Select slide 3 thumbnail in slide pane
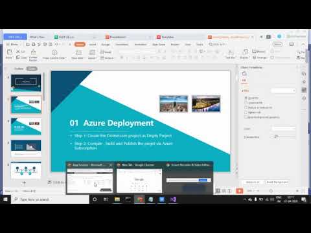The image size is (311, 233). (x=26, y=127)
